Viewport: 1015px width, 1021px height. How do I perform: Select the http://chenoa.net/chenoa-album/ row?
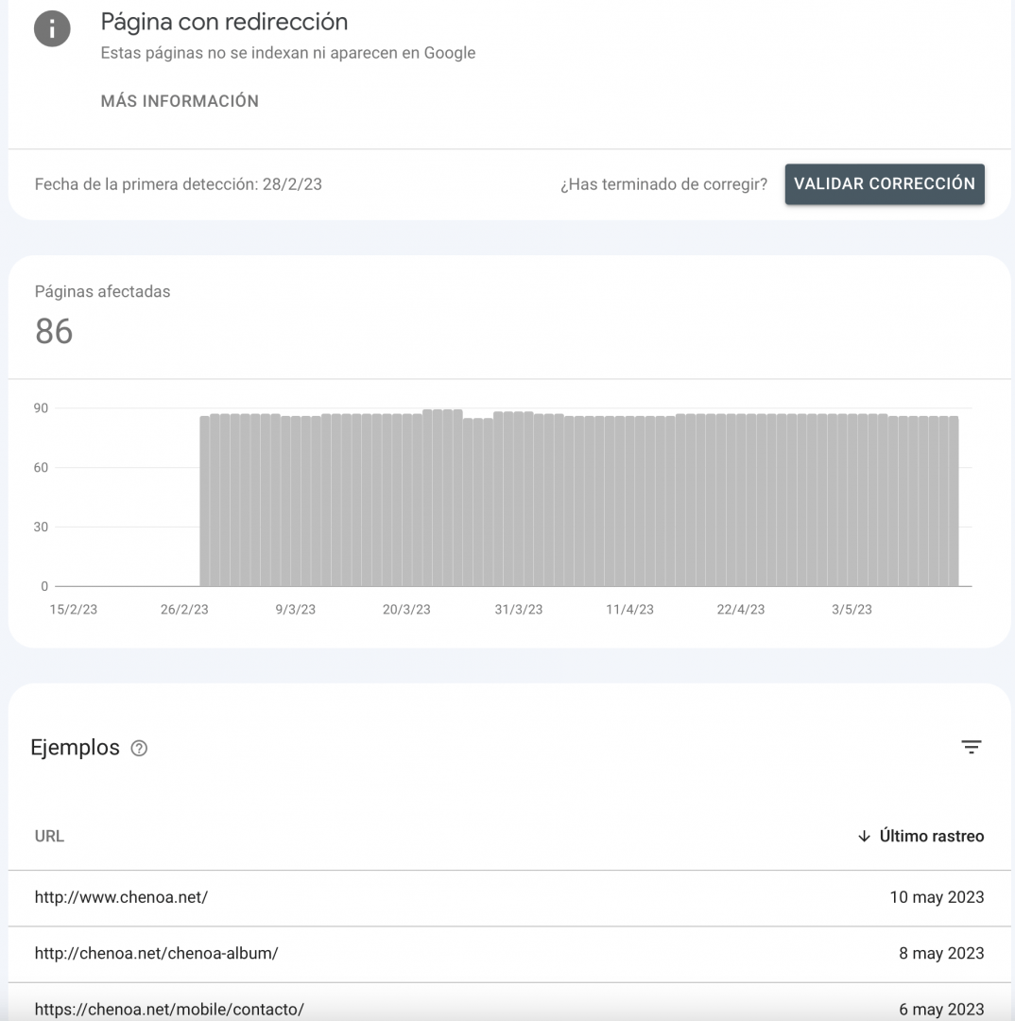[x=509, y=954]
